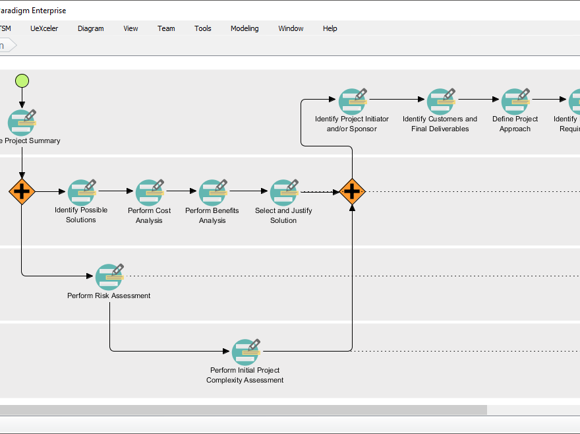The image size is (580, 434).
Task: Open the Modeling menu
Action: (x=245, y=28)
